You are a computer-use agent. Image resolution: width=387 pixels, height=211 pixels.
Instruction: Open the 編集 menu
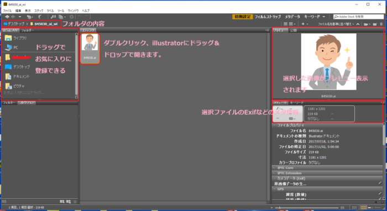tap(18, 10)
